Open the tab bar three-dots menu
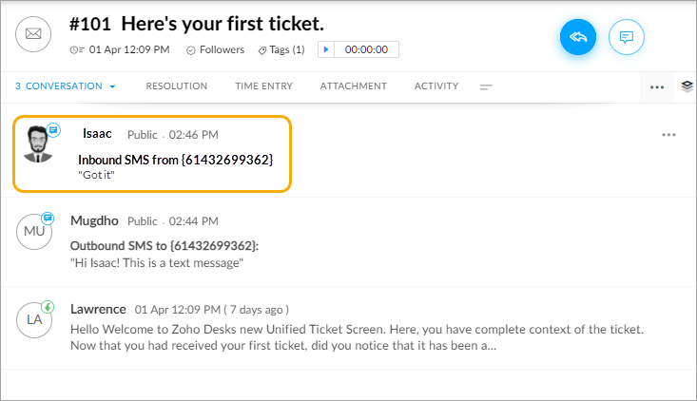697x401 pixels. coord(657,87)
